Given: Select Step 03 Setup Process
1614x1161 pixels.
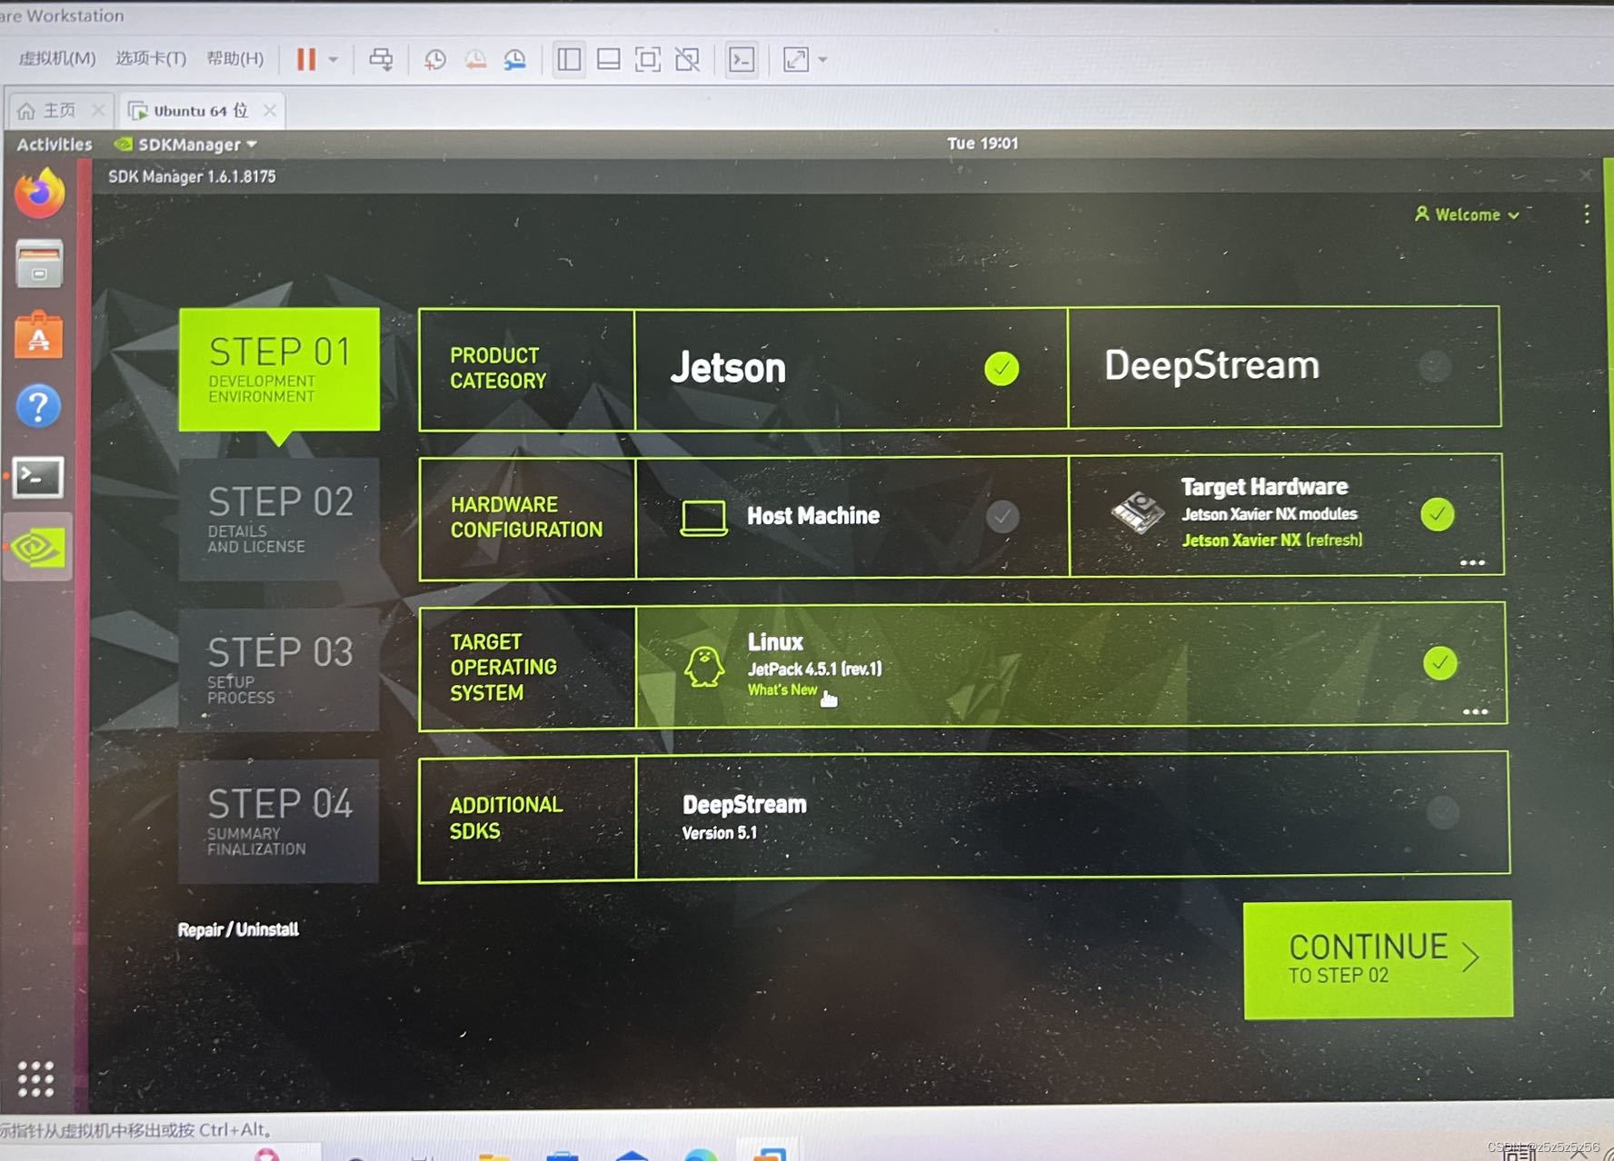Looking at the screenshot, I should (279, 670).
